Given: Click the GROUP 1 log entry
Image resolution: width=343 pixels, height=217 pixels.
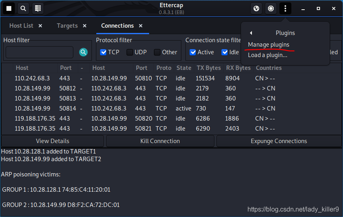Looking at the screenshot, I should tap(56, 190).
